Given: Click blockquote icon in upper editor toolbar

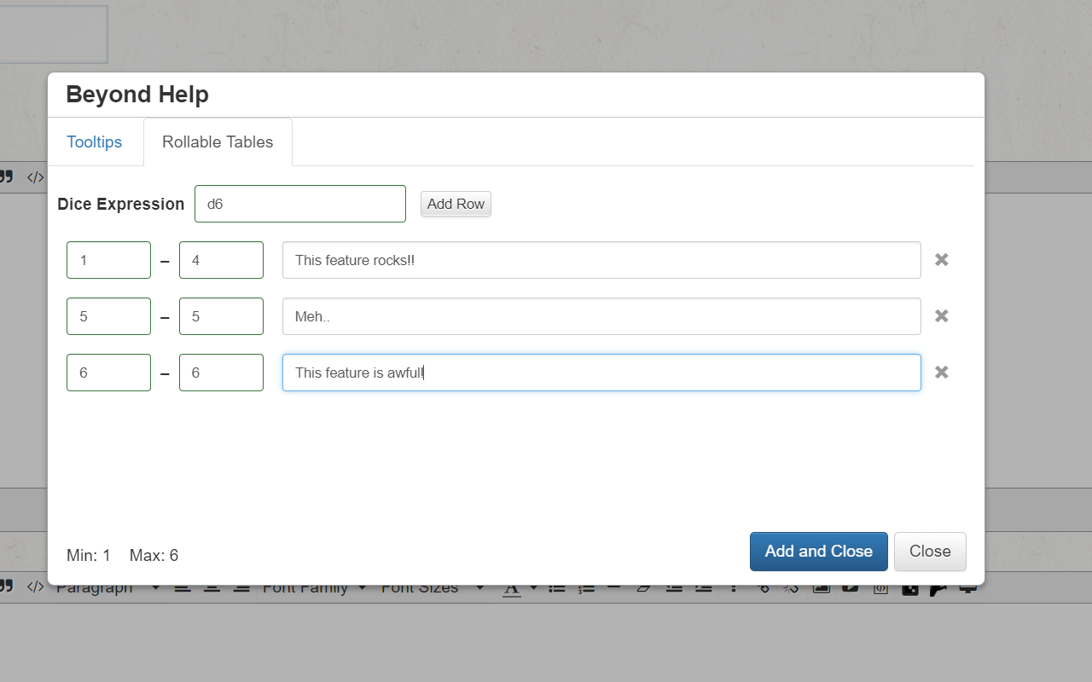Looking at the screenshot, I should pyautogui.click(x=6, y=177).
